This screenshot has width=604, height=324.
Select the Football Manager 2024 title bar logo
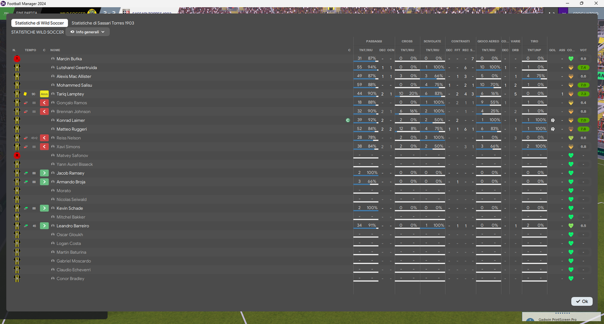pos(3,3)
